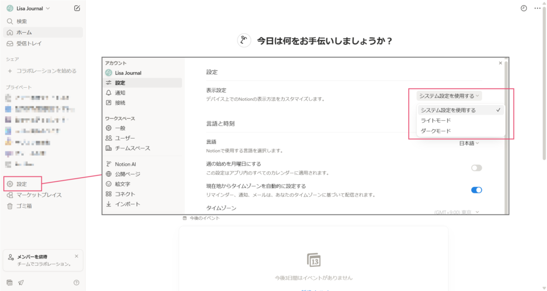Image resolution: width=547 pixels, height=291 pixels.
Task: Open ユーザー settings tab
Action: 143,138
